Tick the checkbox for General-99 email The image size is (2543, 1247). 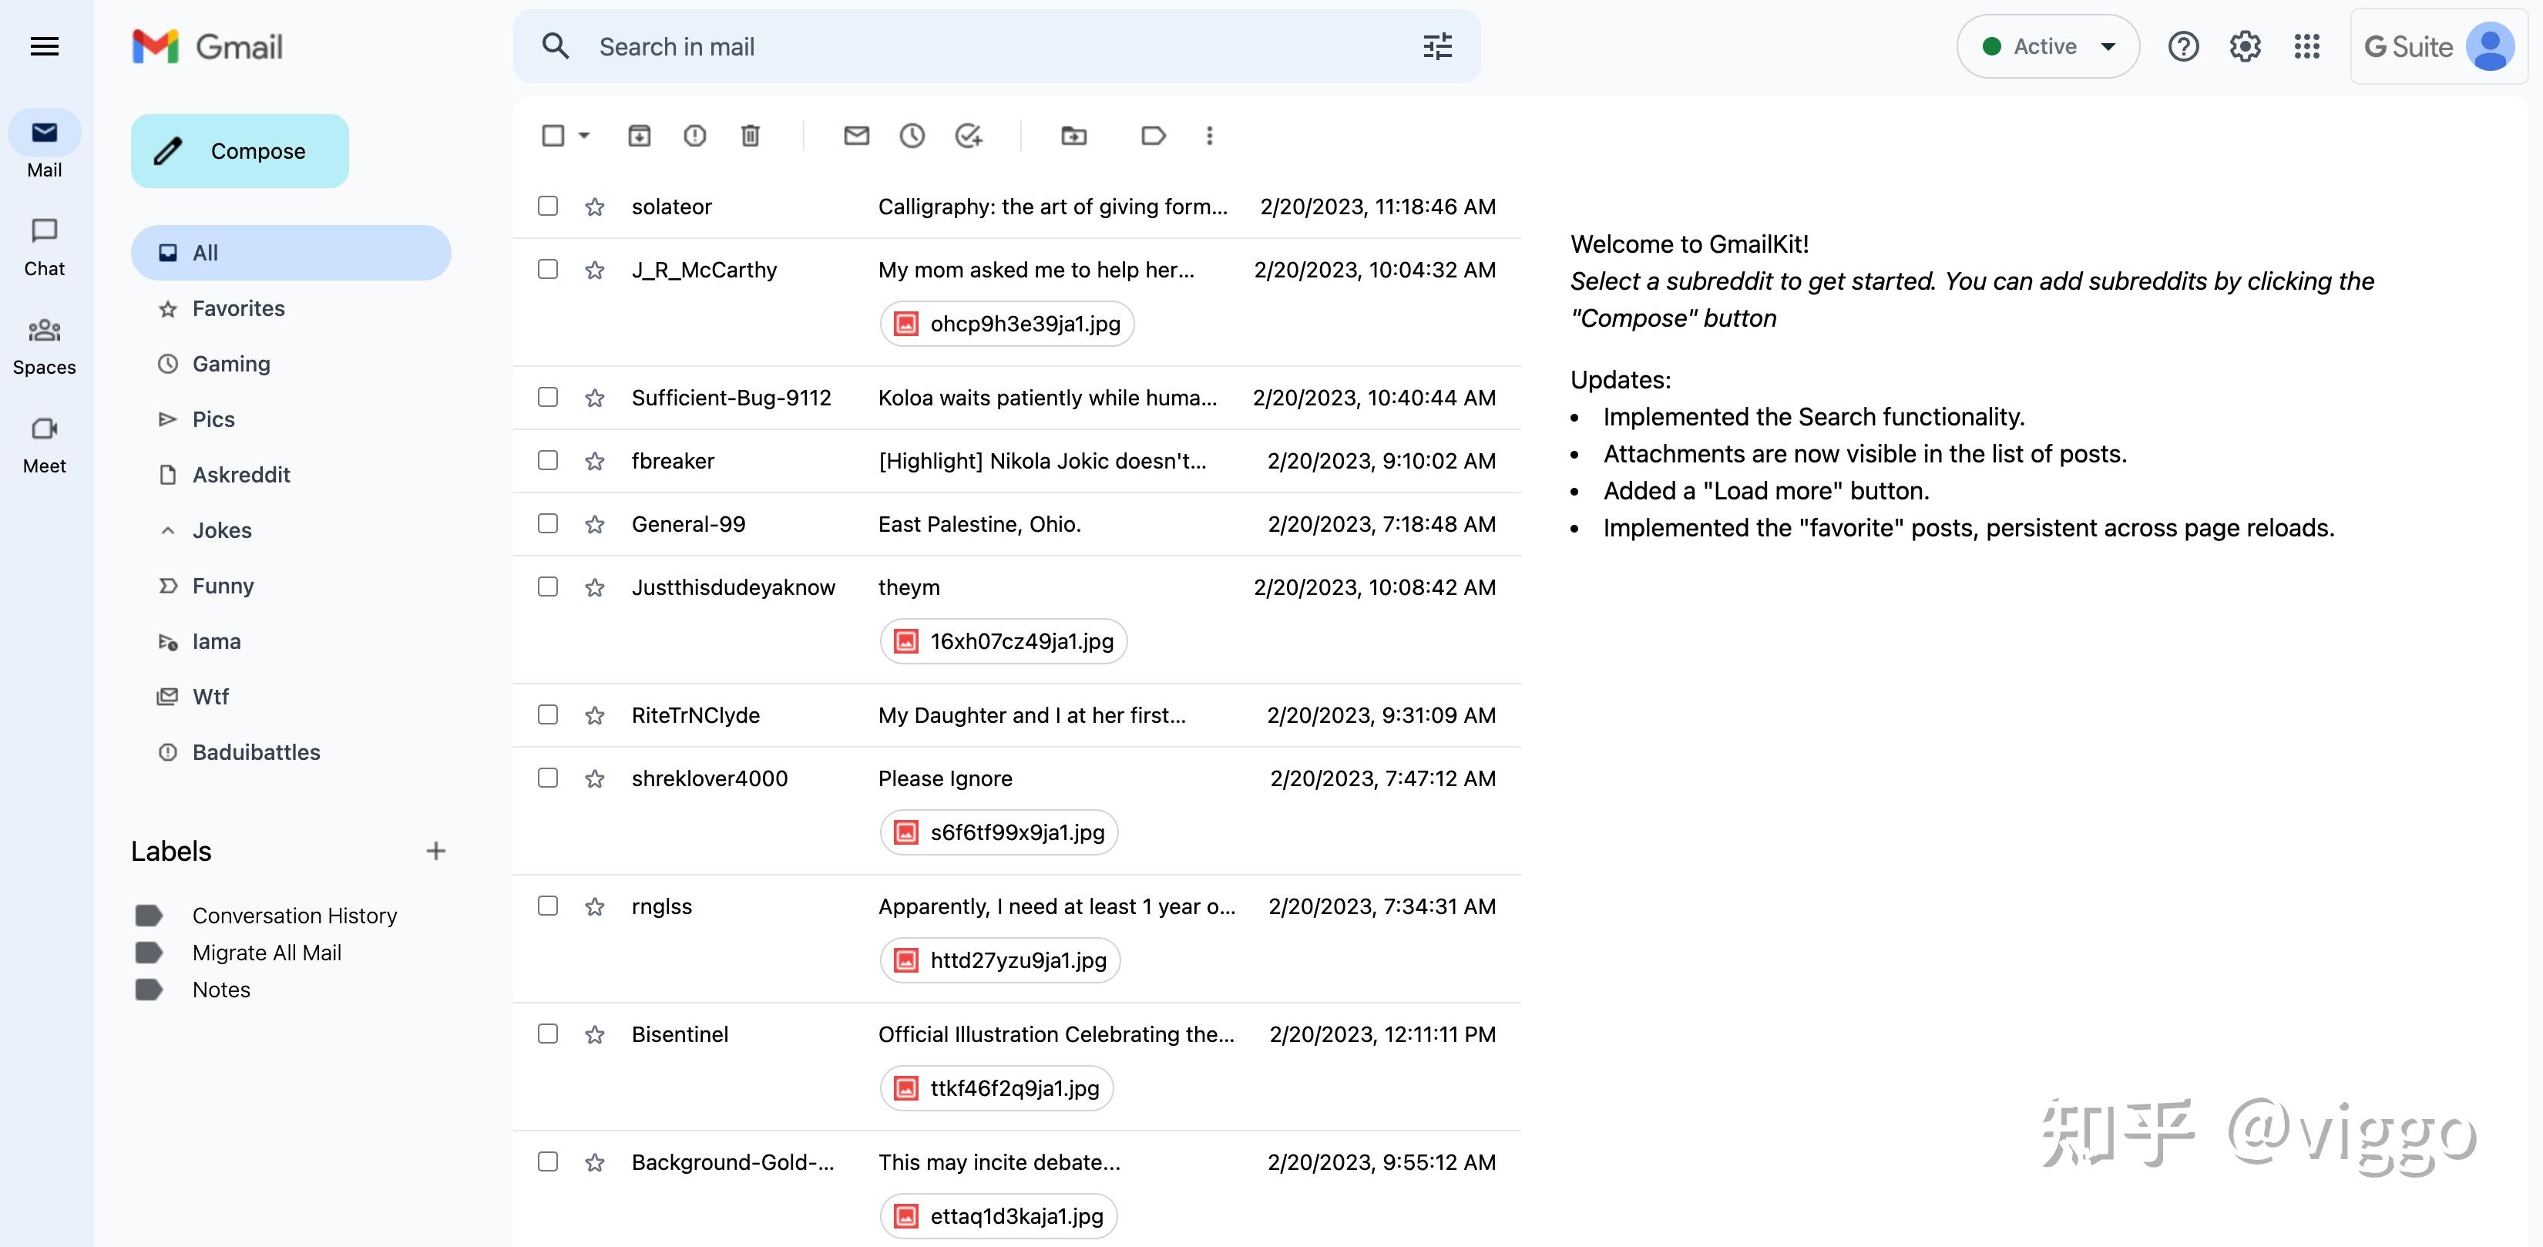pyautogui.click(x=548, y=524)
